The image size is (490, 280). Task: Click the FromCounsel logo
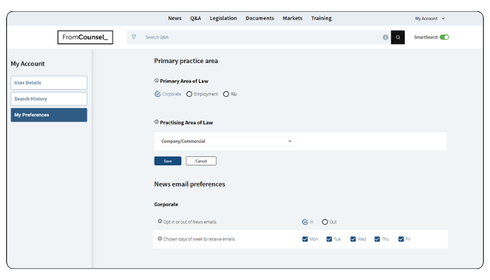point(84,37)
